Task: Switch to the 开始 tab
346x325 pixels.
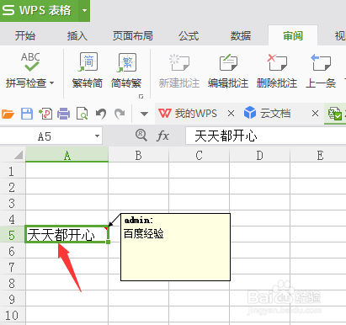Action: pos(25,36)
